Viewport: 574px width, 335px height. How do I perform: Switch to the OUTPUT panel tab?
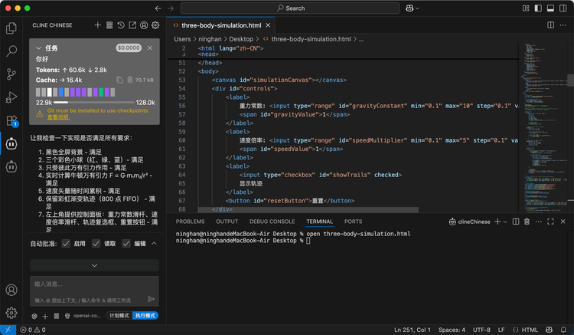[227, 222]
